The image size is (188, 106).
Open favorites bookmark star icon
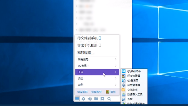(103, 99)
